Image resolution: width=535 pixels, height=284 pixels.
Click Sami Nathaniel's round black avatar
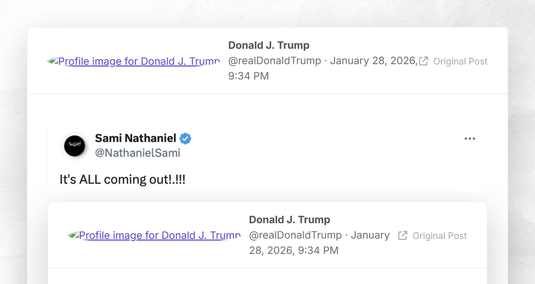pyautogui.click(x=75, y=146)
